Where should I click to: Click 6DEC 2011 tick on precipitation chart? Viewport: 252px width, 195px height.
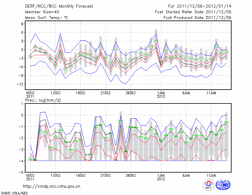tap(30, 177)
